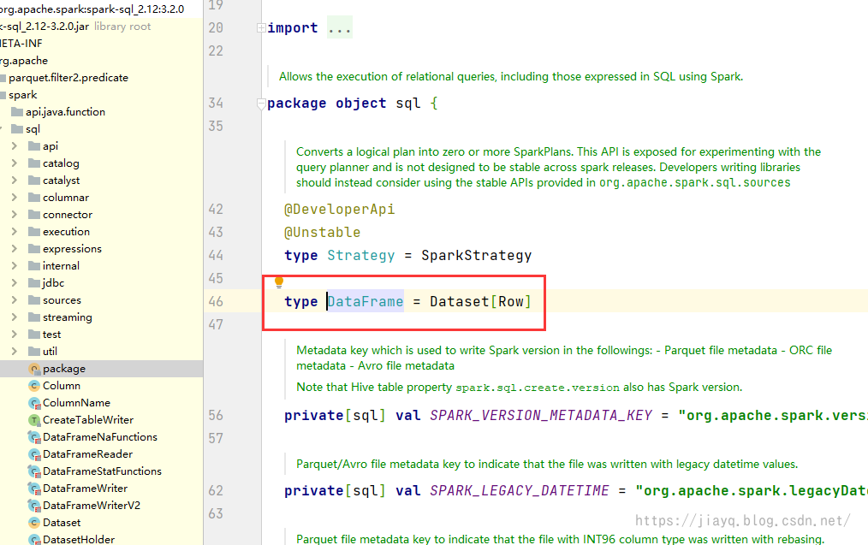This screenshot has height=545, width=868.
Task: Click the connector folder icon
Action: pos(34,215)
